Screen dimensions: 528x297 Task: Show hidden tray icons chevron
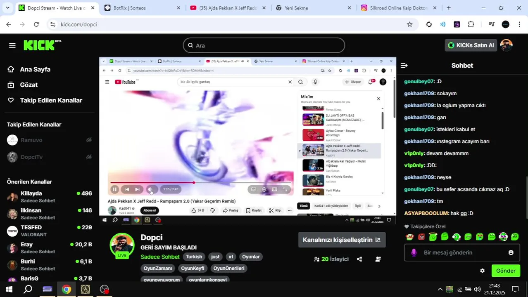coord(440,289)
